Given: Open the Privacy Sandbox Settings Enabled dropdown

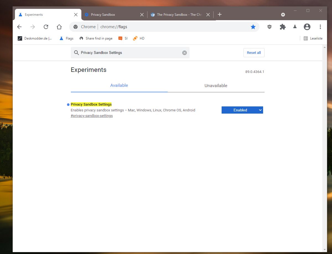Looking at the screenshot, I should [x=242, y=110].
